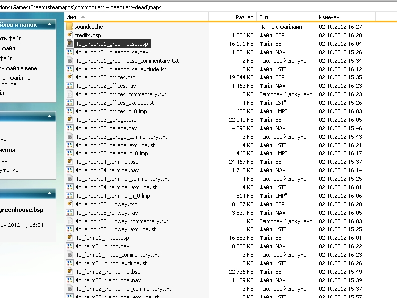Sort files by the Имя column
The width and height of the screenshot is (397, 298).
(136, 17)
